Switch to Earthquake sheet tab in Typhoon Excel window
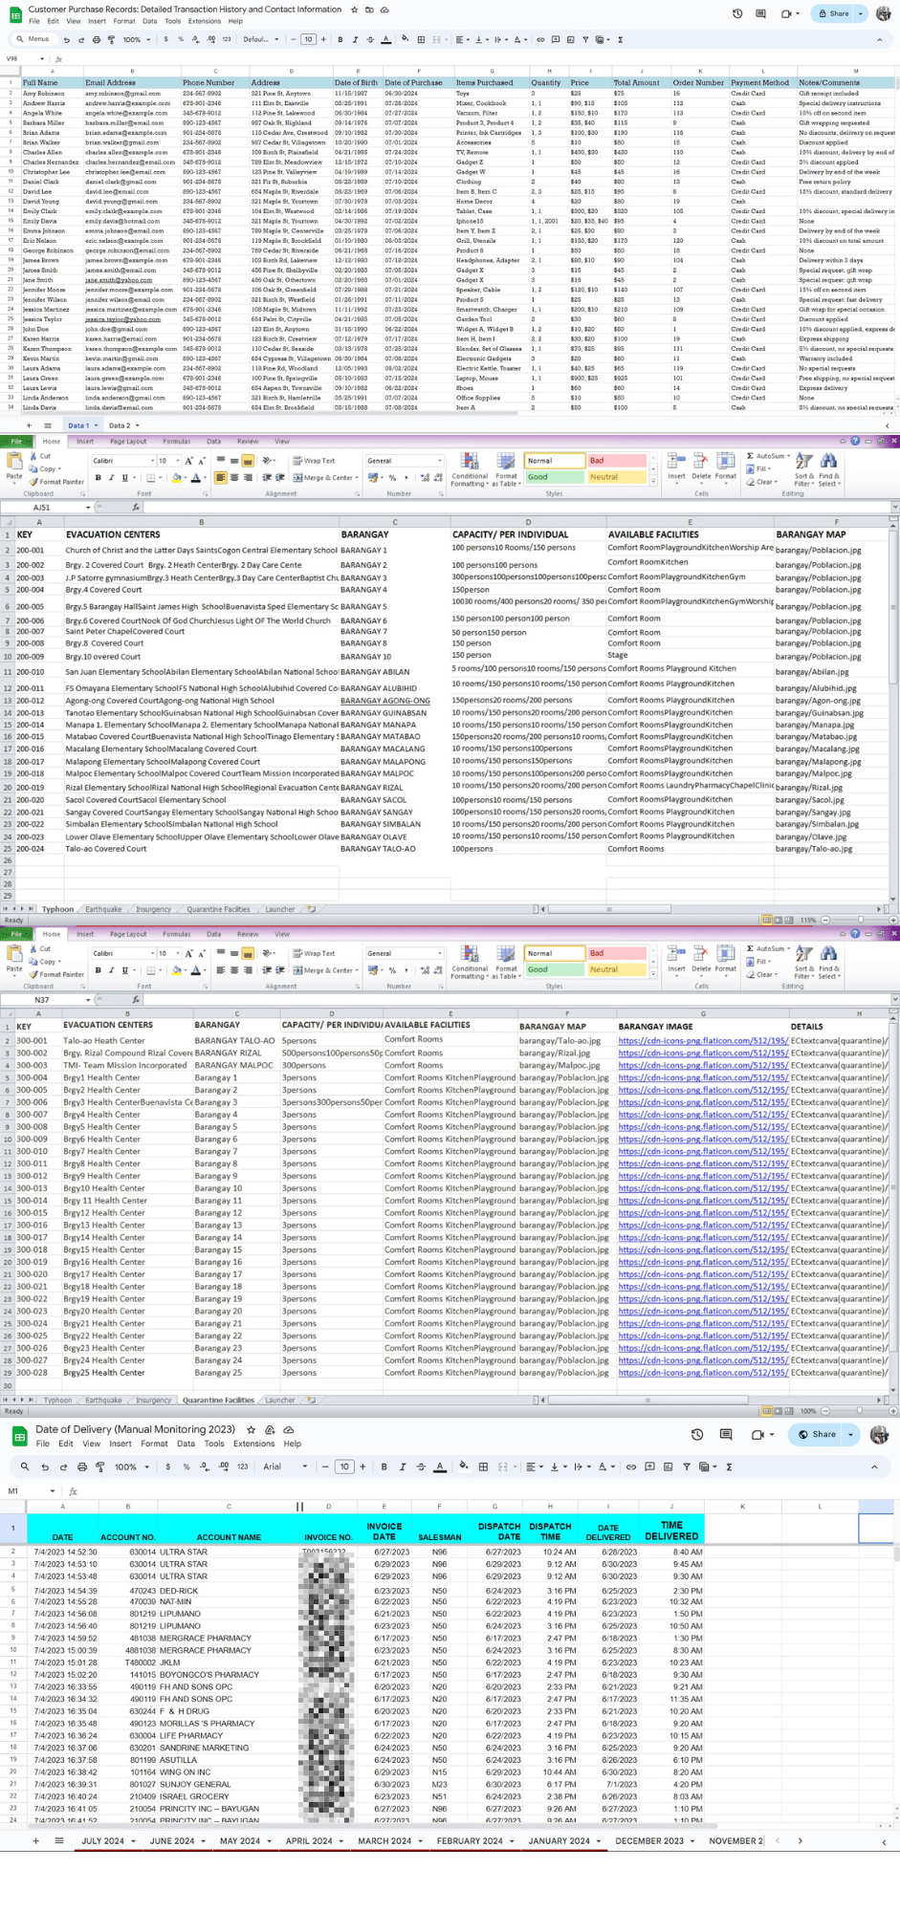 (103, 909)
